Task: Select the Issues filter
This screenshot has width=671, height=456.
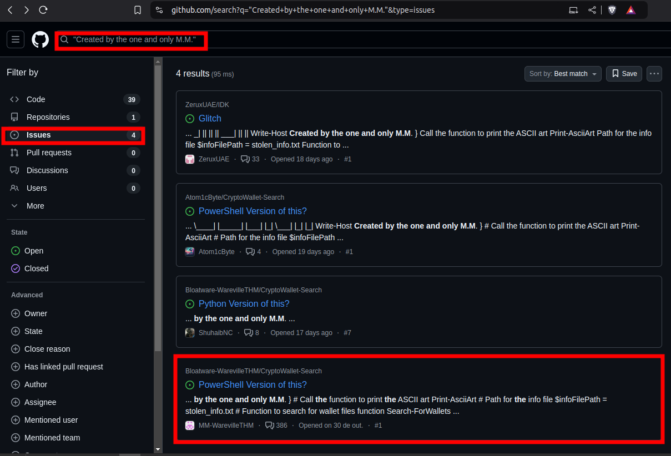Action: (x=75, y=135)
